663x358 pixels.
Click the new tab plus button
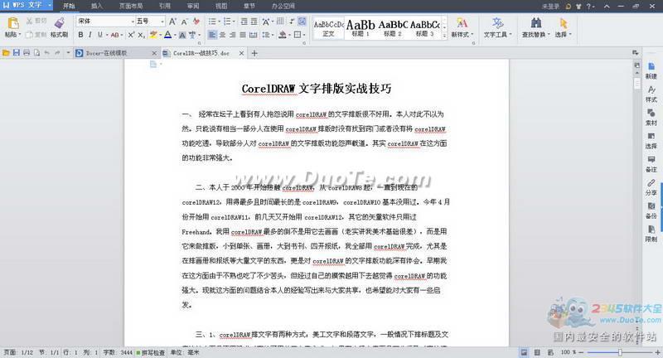255,53
